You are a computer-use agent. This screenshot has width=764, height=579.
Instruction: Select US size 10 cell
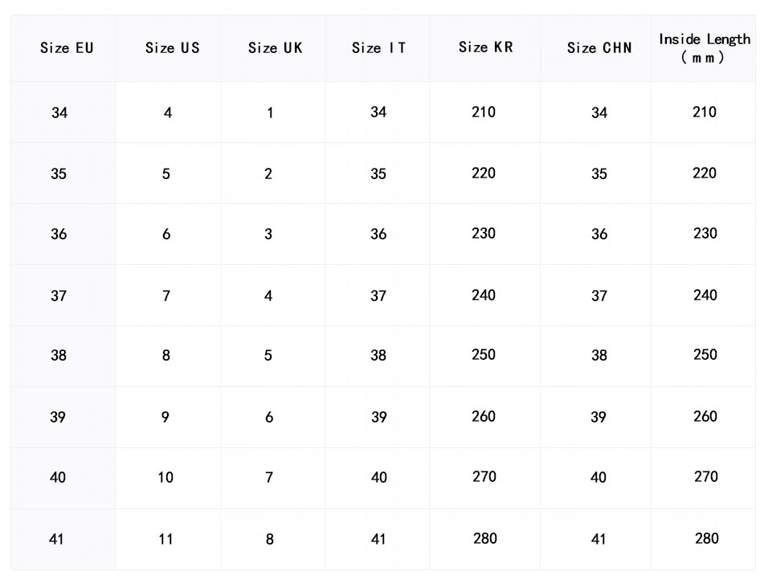point(165,478)
